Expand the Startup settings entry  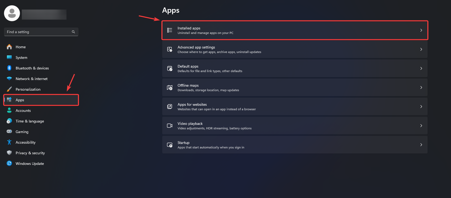click(x=421, y=145)
